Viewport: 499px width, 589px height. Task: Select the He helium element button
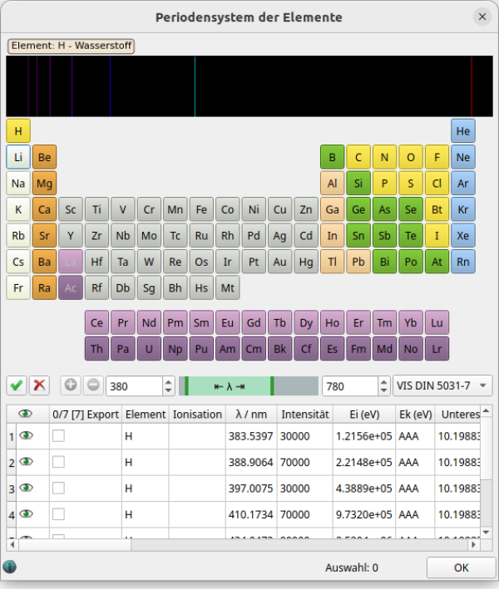point(463,131)
